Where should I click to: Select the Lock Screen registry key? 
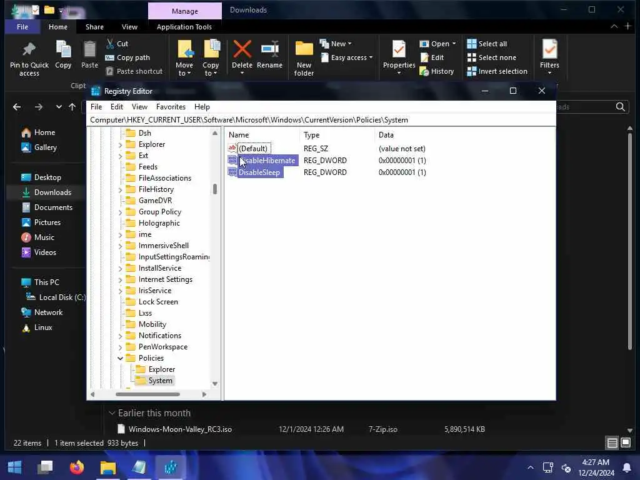[x=158, y=302]
